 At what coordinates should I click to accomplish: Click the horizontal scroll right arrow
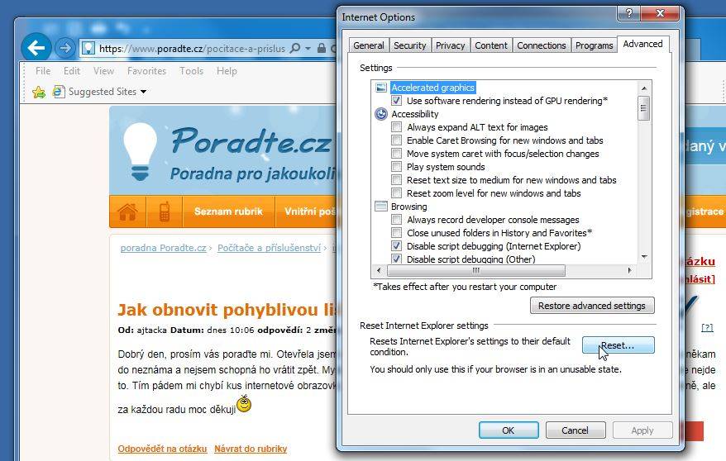(x=629, y=270)
